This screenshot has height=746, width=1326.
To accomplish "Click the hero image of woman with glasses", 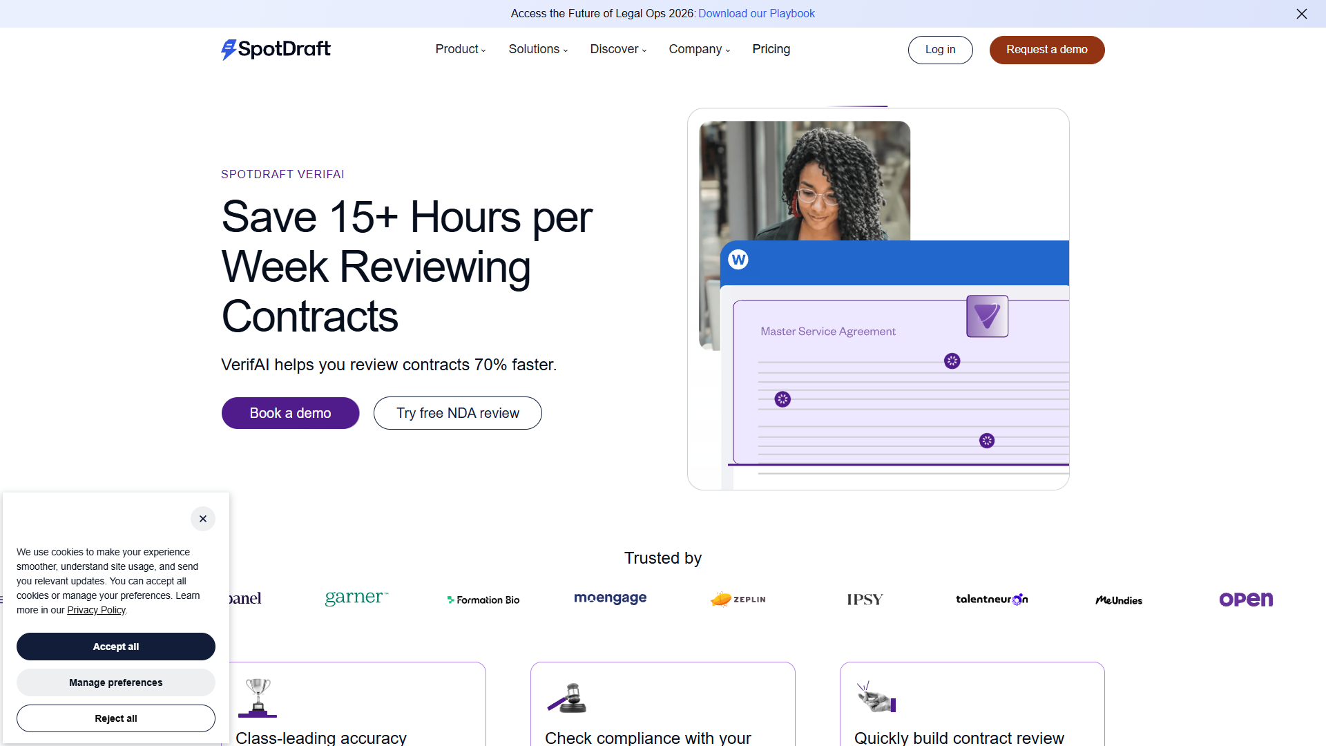I will click(805, 181).
